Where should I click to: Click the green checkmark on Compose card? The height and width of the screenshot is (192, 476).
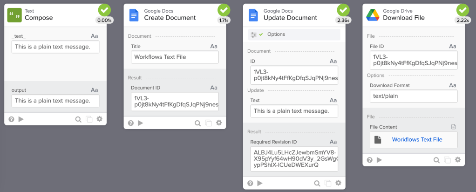104,10
